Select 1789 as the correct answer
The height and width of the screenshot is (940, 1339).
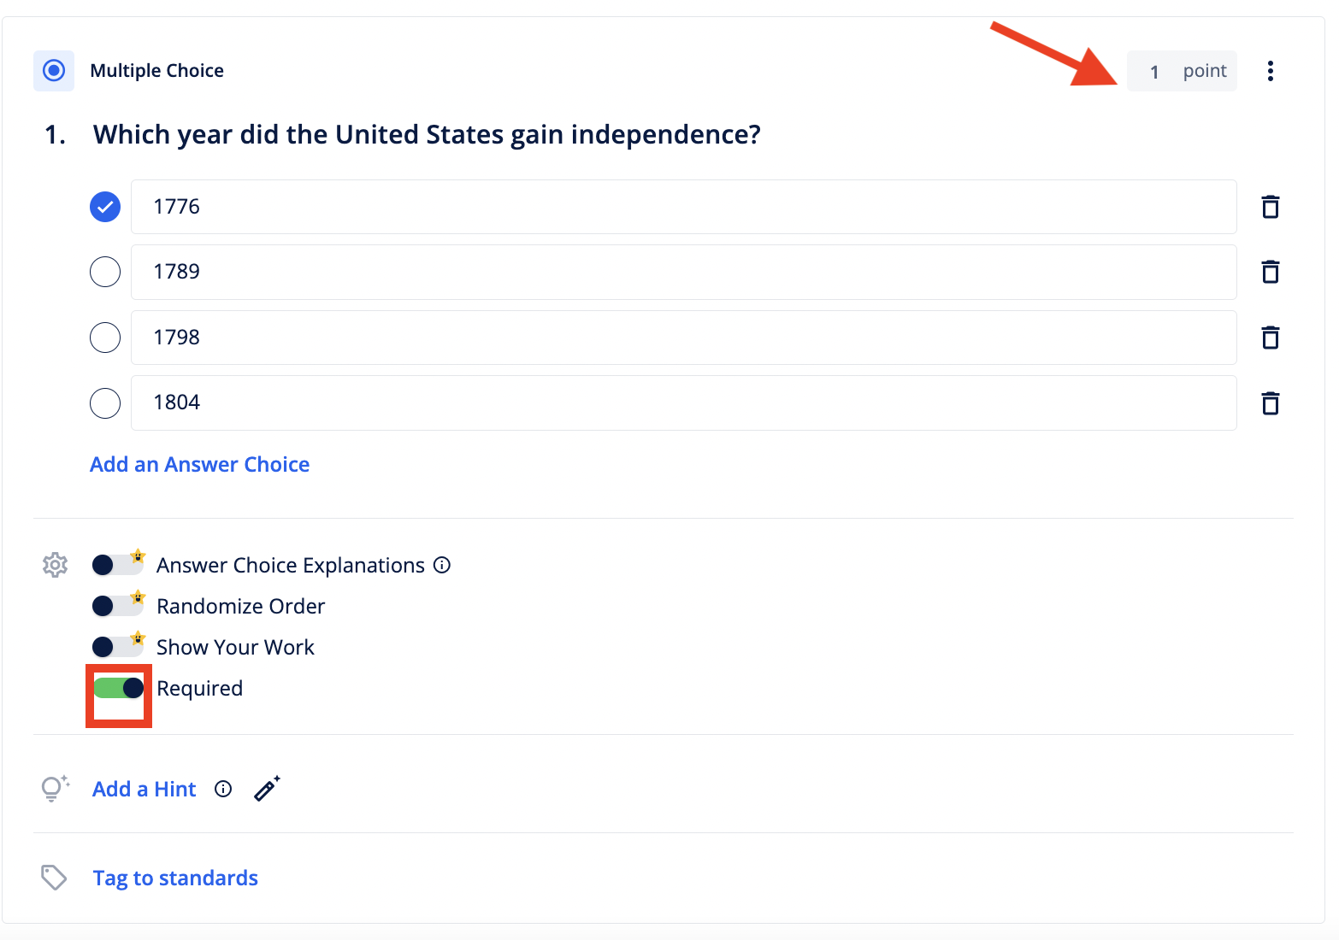(104, 272)
